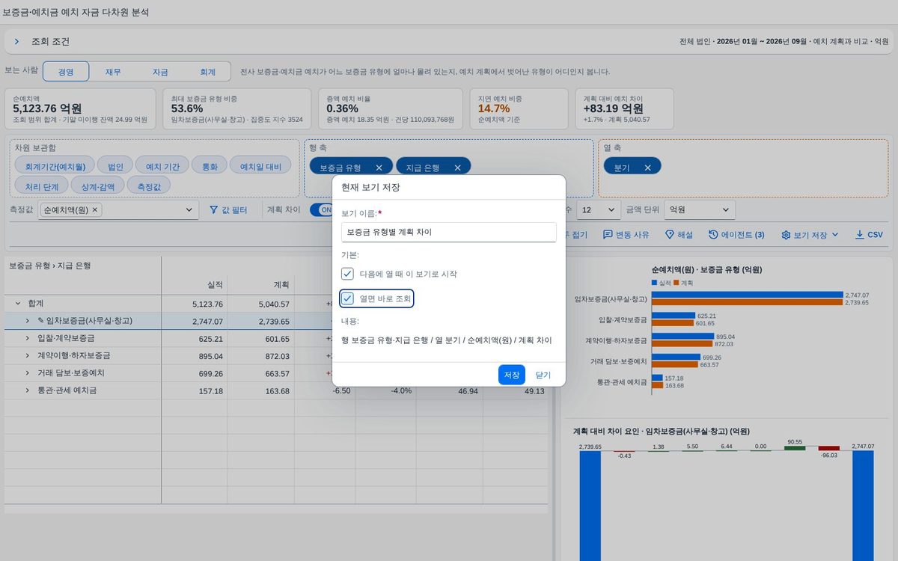
Task: Download data with CSV icon
Action: pyautogui.click(x=860, y=235)
